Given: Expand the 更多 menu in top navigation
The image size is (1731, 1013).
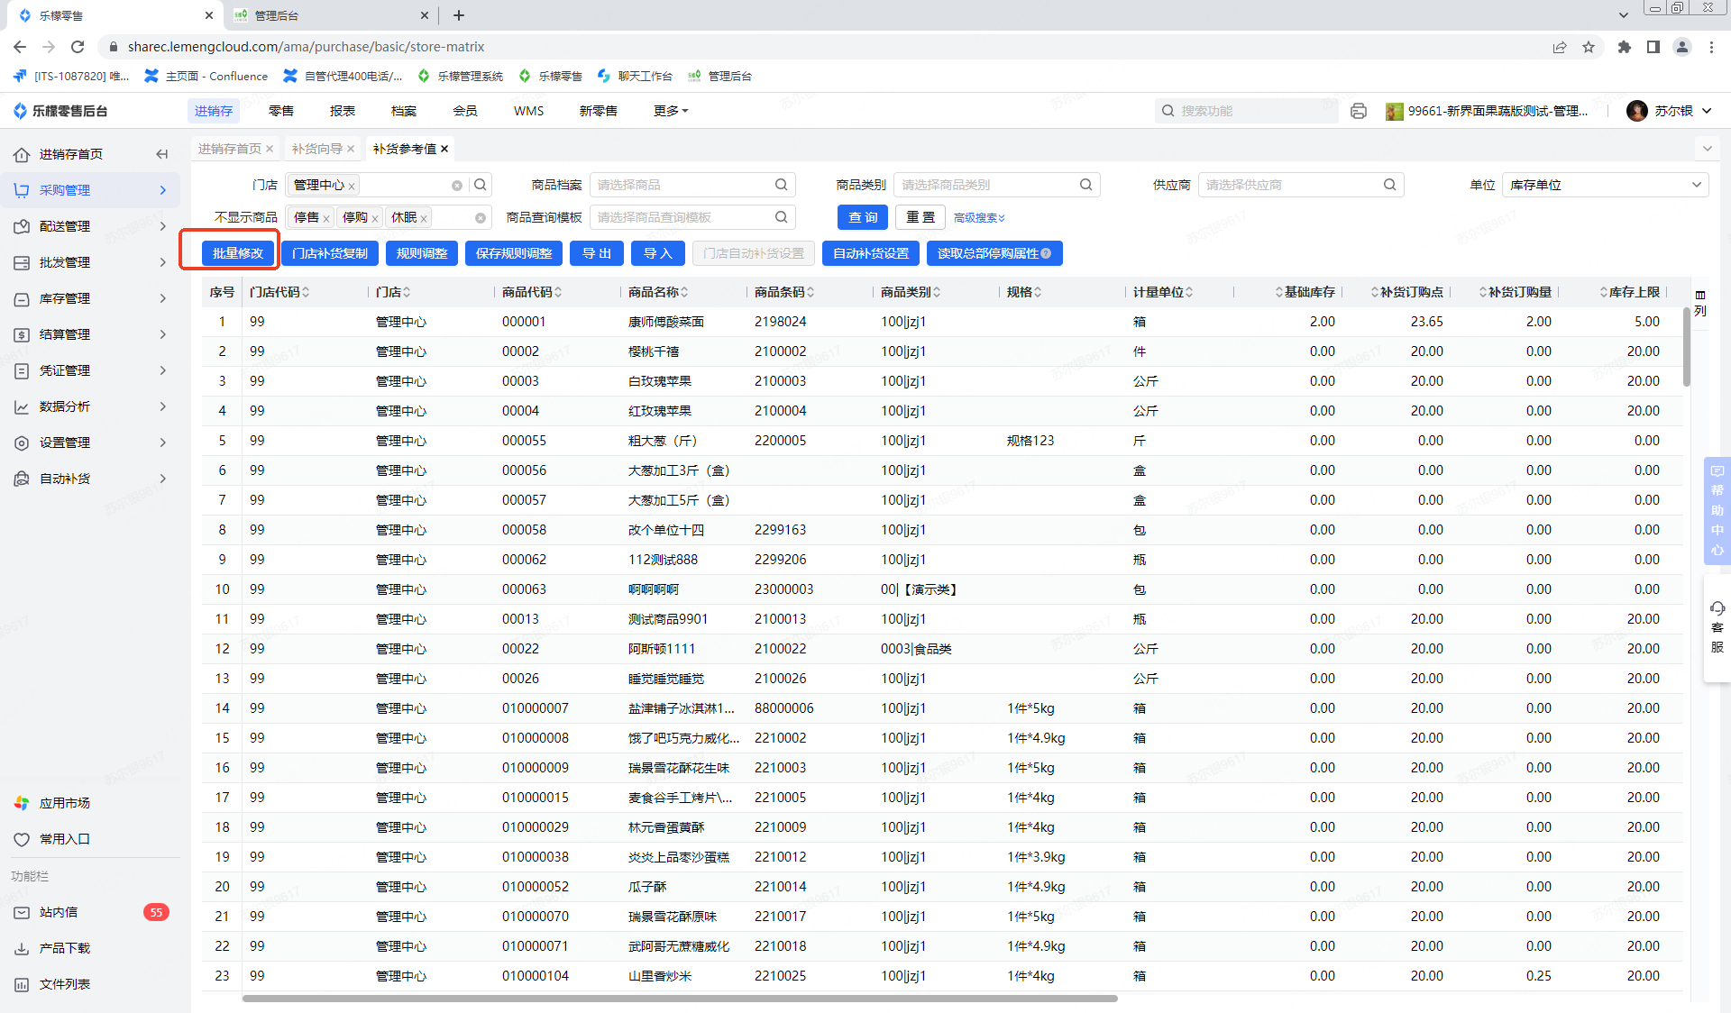Looking at the screenshot, I should [670, 111].
